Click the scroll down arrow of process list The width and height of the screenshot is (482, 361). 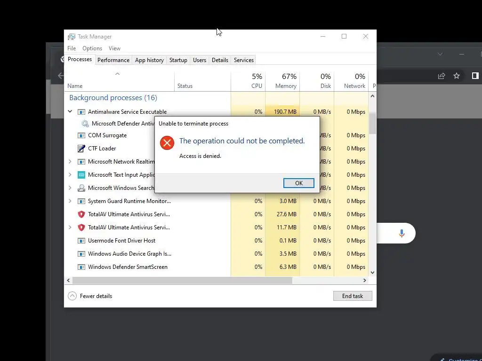373,272
